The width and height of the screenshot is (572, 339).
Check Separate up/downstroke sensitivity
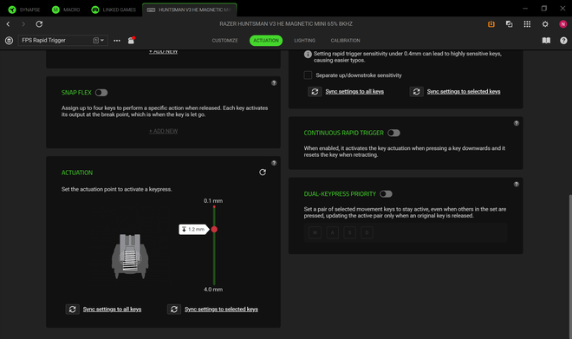308,75
